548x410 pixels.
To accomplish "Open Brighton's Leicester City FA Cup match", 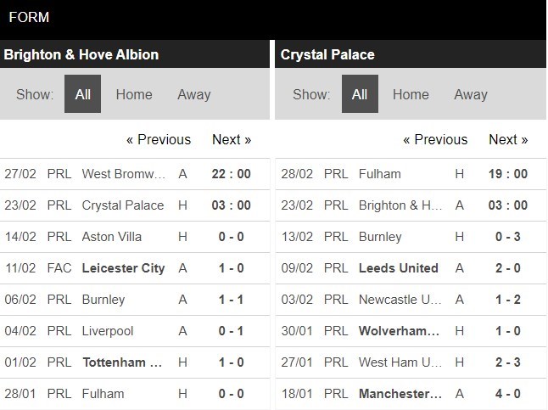I will pyautogui.click(x=123, y=268).
